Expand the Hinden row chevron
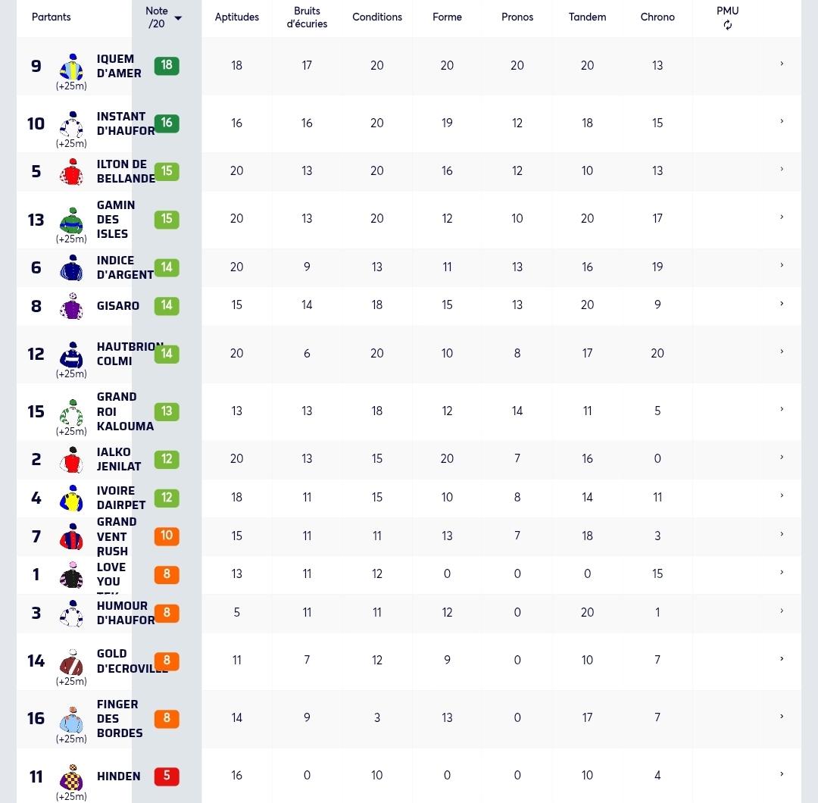The height and width of the screenshot is (803, 818). pos(782,773)
